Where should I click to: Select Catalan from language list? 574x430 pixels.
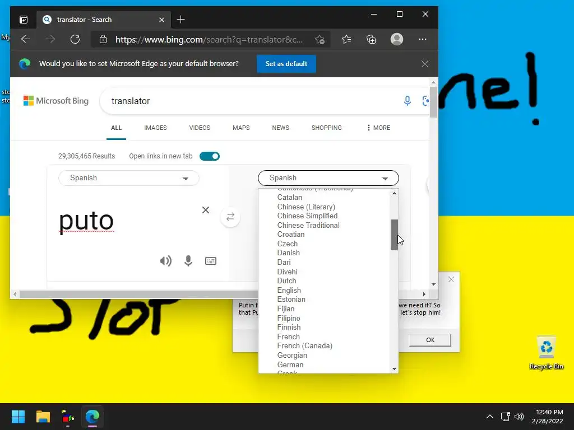point(290,198)
